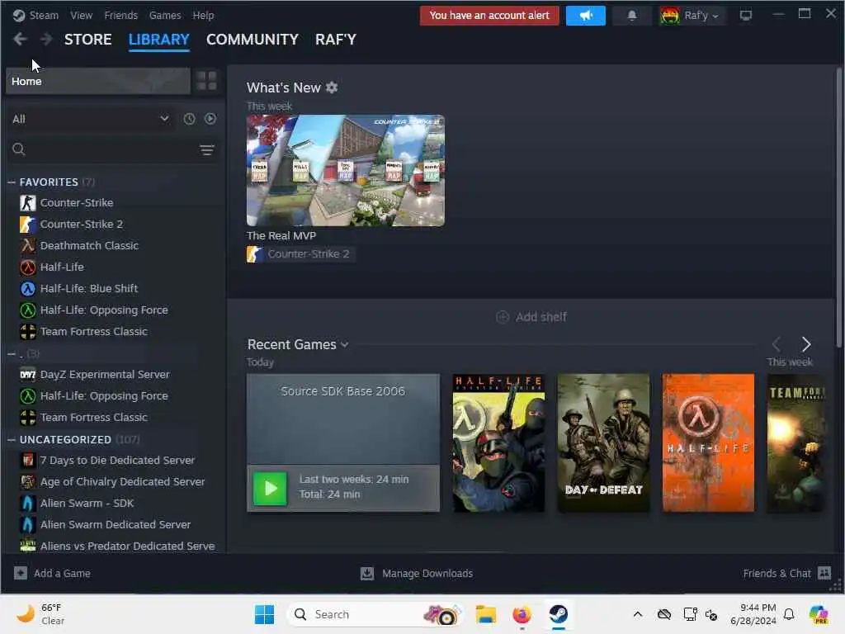Click the main content scrollbar
Image resolution: width=845 pixels, height=634 pixels.
839,207
